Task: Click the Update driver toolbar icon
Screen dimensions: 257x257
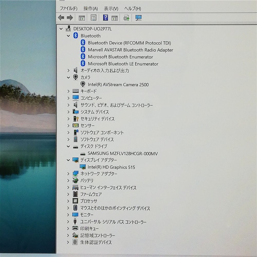Action: pyautogui.click(x=126, y=18)
